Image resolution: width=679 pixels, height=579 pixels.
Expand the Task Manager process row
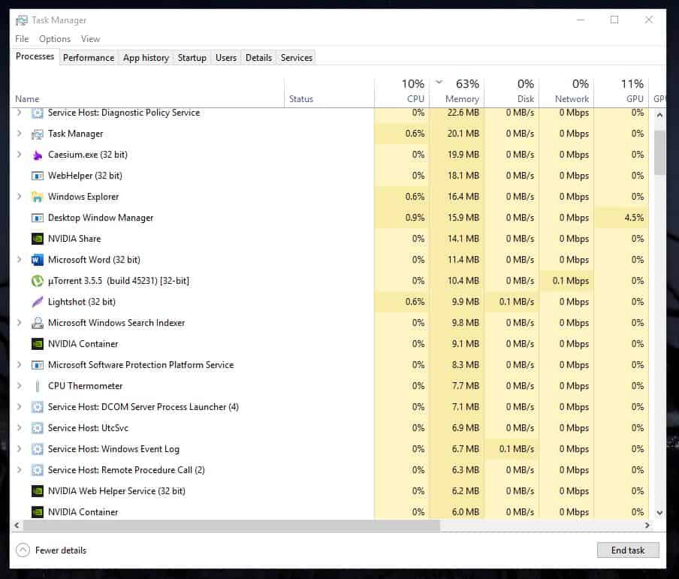coord(19,134)
